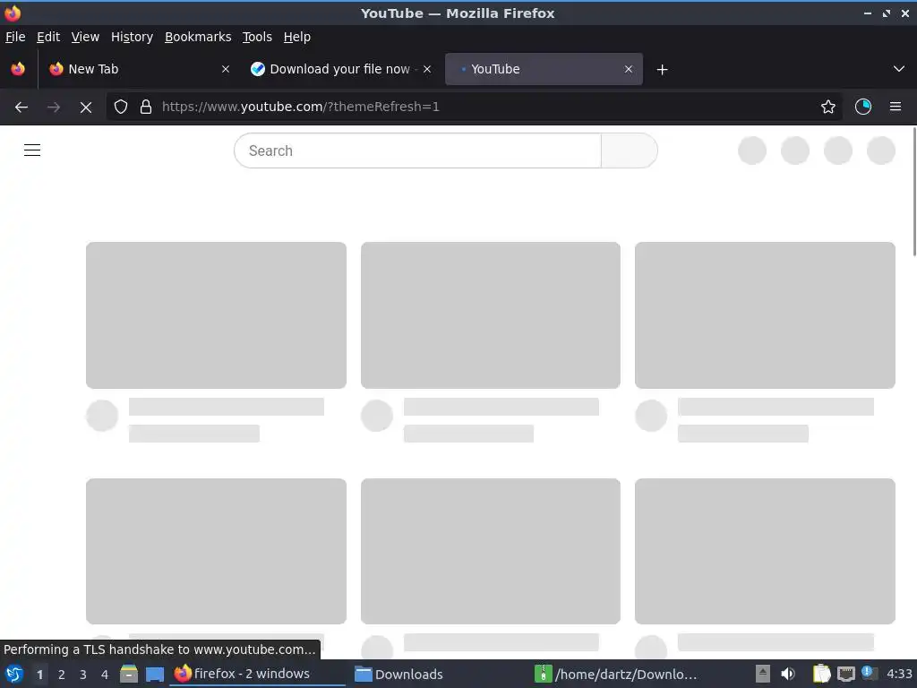Open Firefox View pinned tab
917x688 pixels.
[18, 69]
